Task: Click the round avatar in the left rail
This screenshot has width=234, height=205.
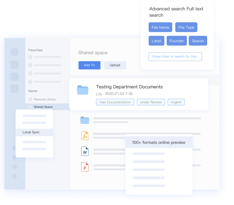Action: tap(15, 52)
